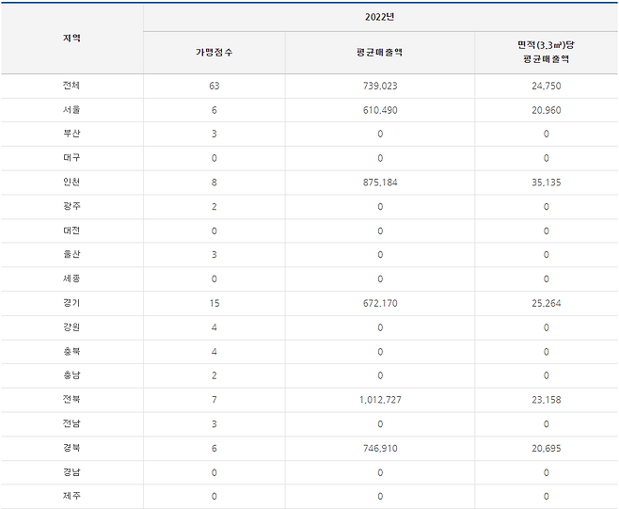Select the 경기 region row label
This screenshot has height=509, width=619.
coord(71,304)
